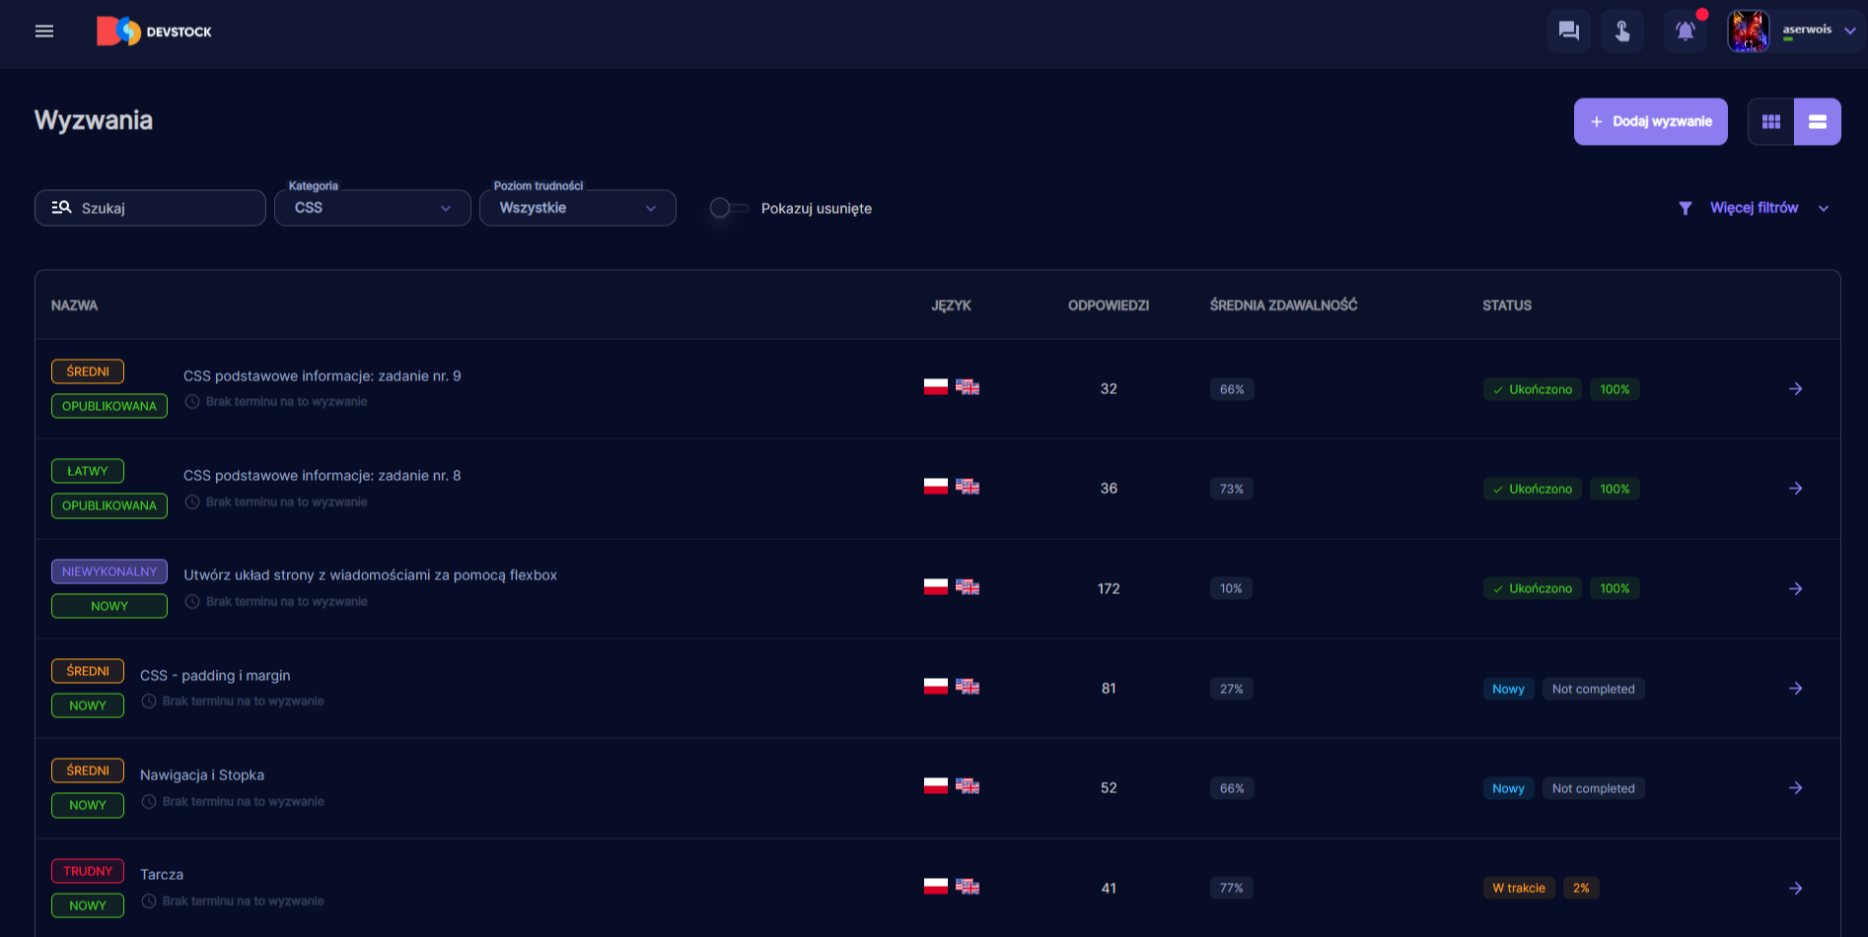1868x937 pixels.
Task: Open the hamburger menu
Action: pyautogui.click(x=44, y=32)
